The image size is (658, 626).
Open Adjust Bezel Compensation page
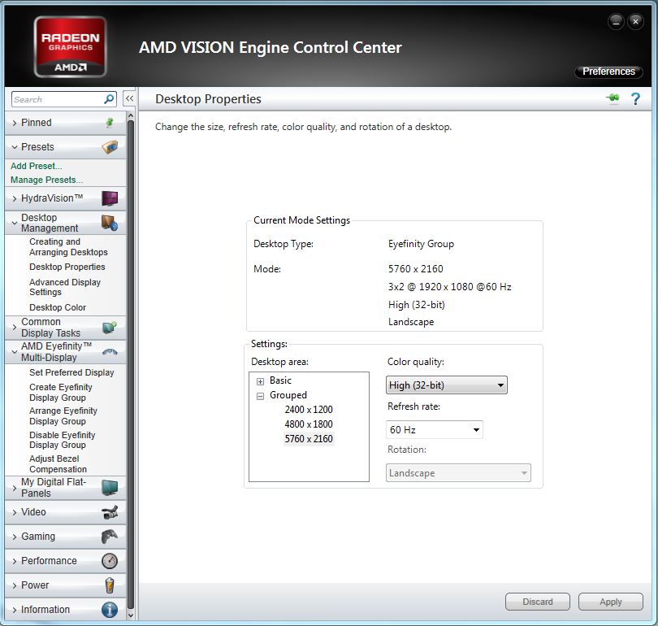pyautogui.click(x=58, y=463)
